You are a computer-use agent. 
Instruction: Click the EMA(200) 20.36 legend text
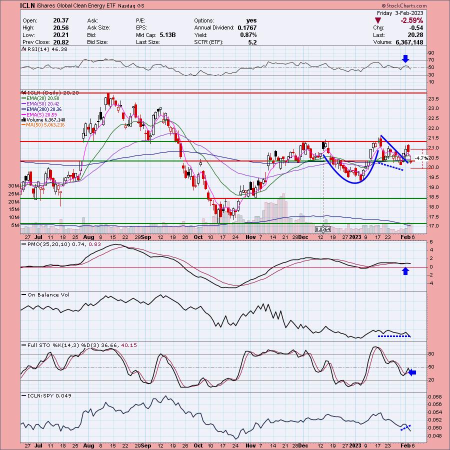(x=44, y=109)
